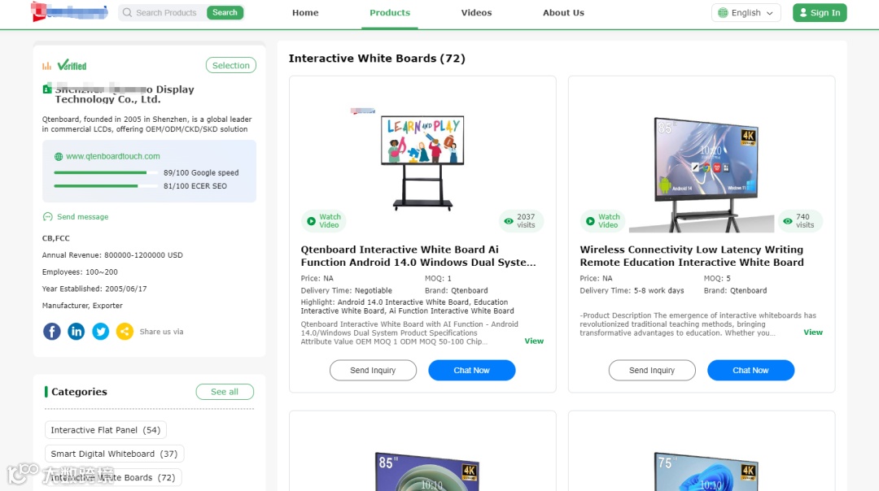
Task: Click the globe icon beside website URL
Action: 59,157
